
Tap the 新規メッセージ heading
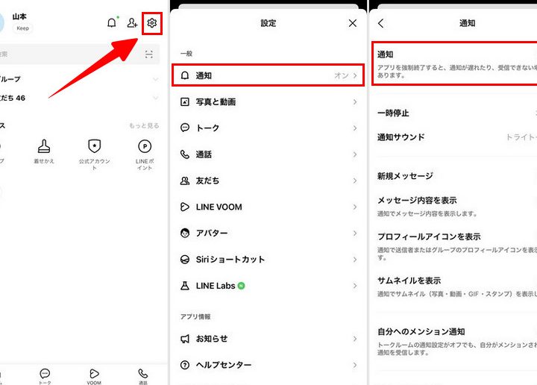point(405,176)
